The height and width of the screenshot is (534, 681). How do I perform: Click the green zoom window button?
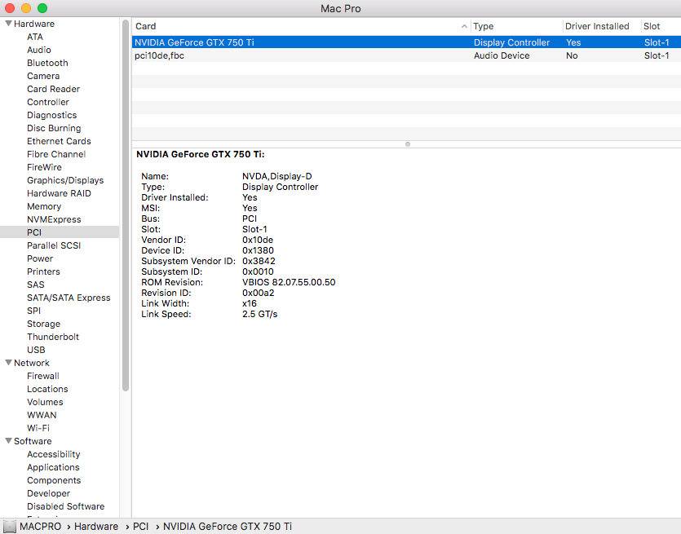point(42,8)
